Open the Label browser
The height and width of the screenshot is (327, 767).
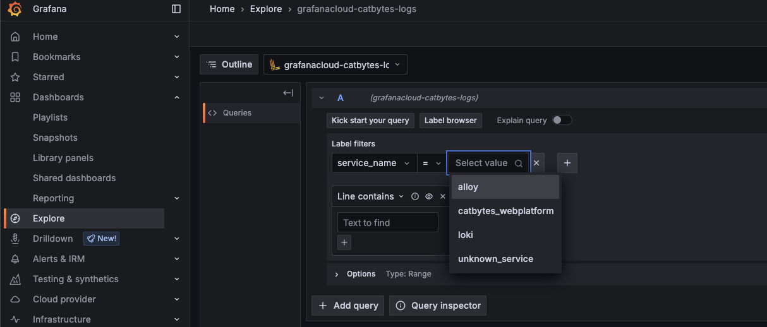(450, 121)
